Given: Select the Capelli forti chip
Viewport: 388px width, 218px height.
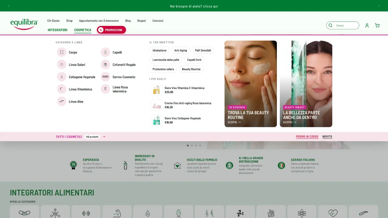Looking at the screenshot, I should pyautogui.click(x=194, y=60).
